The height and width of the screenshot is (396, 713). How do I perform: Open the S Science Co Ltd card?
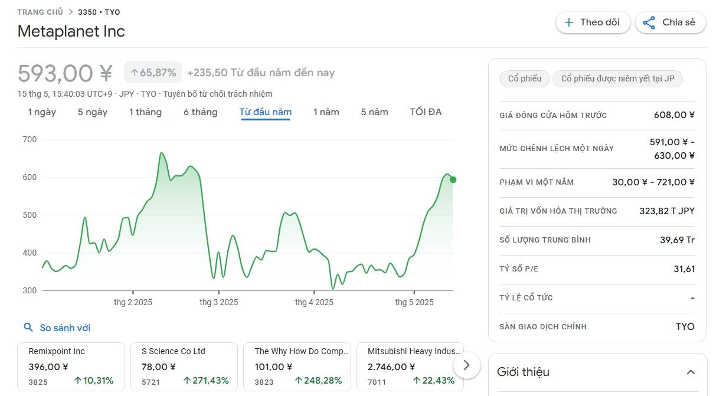click(184, 366)
